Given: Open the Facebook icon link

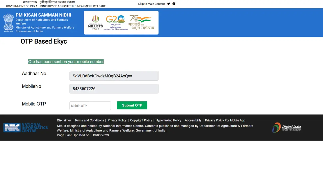Looking at the screenshot, I should coord(174,4).
